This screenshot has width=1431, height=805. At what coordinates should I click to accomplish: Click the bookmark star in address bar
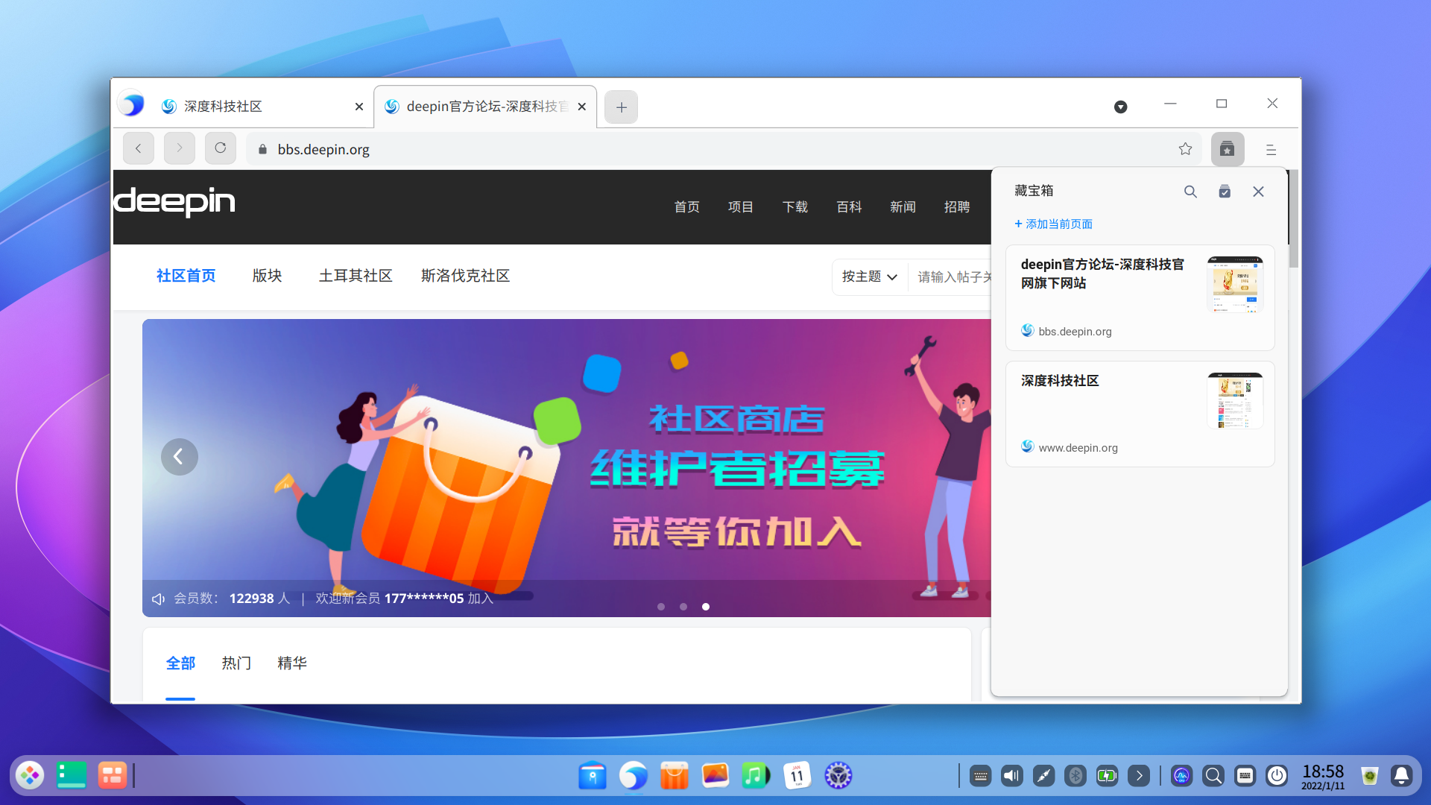1185,149
